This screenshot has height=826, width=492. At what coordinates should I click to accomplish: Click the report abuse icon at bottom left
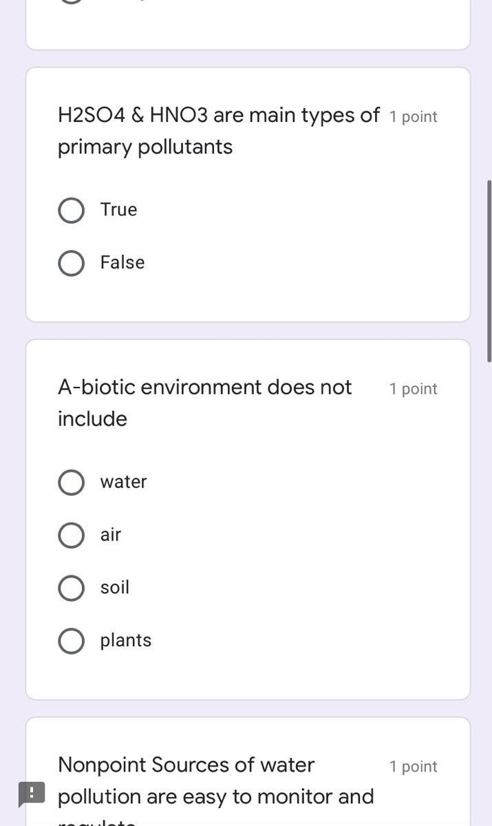pos(32,794)
